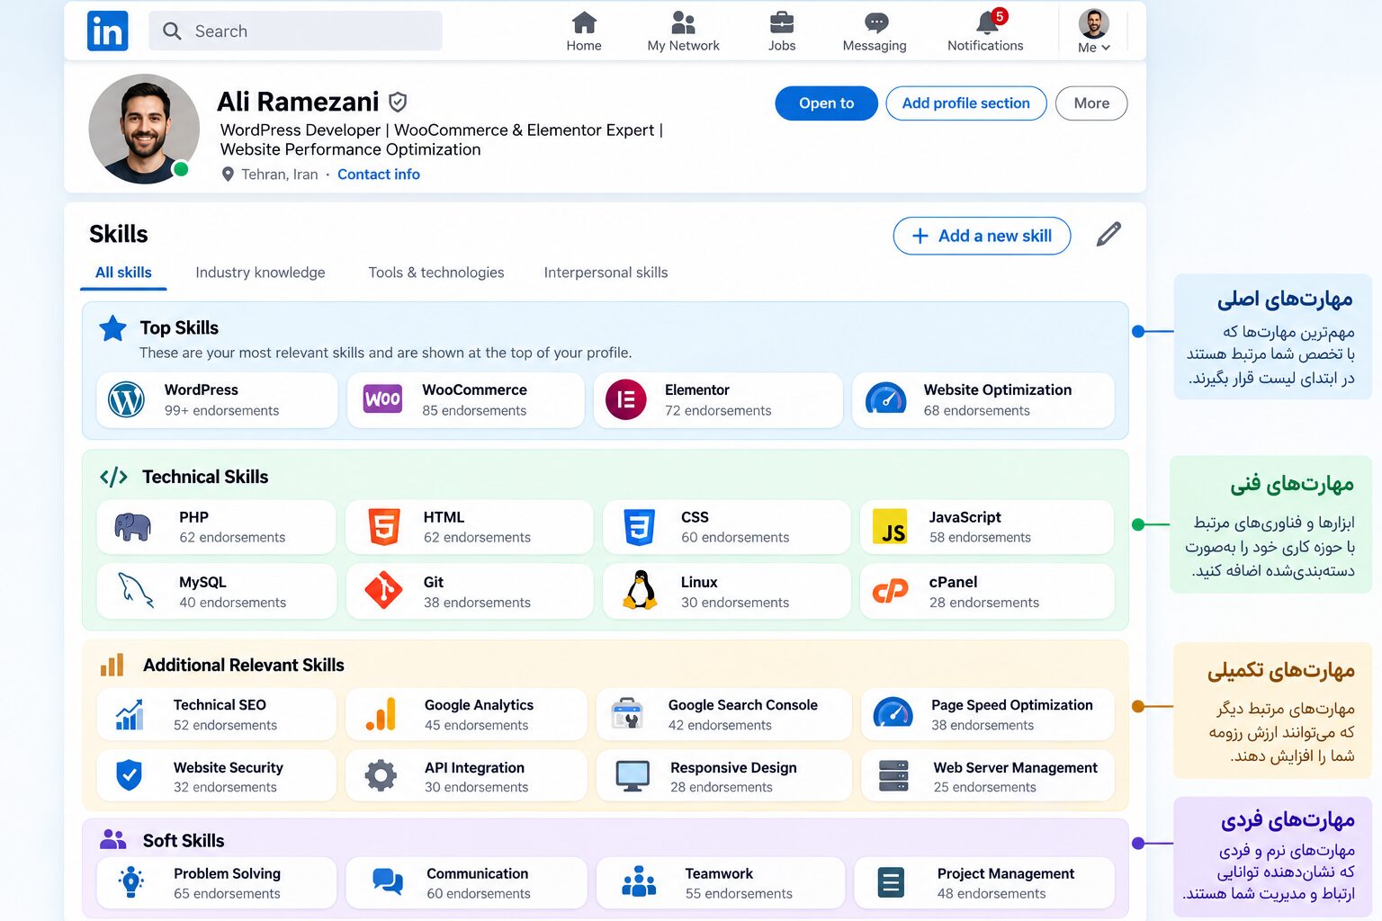Open the Contact info link
The height and width of the screenshot is (921, 1382).
(379, 174)
